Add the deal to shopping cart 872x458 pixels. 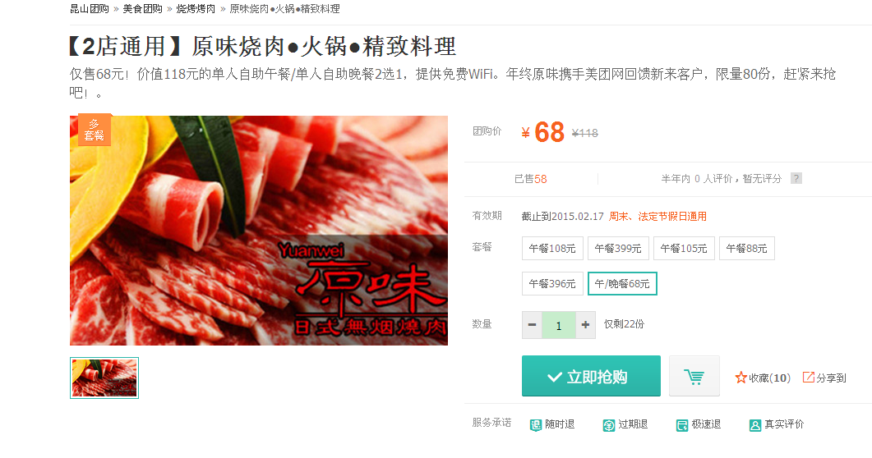point(694,376)
